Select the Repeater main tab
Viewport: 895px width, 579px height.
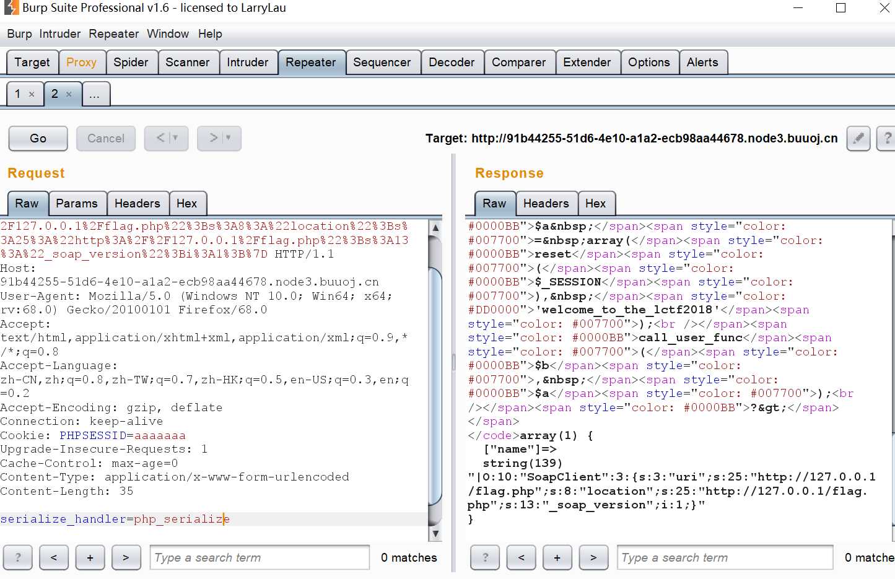311,63
